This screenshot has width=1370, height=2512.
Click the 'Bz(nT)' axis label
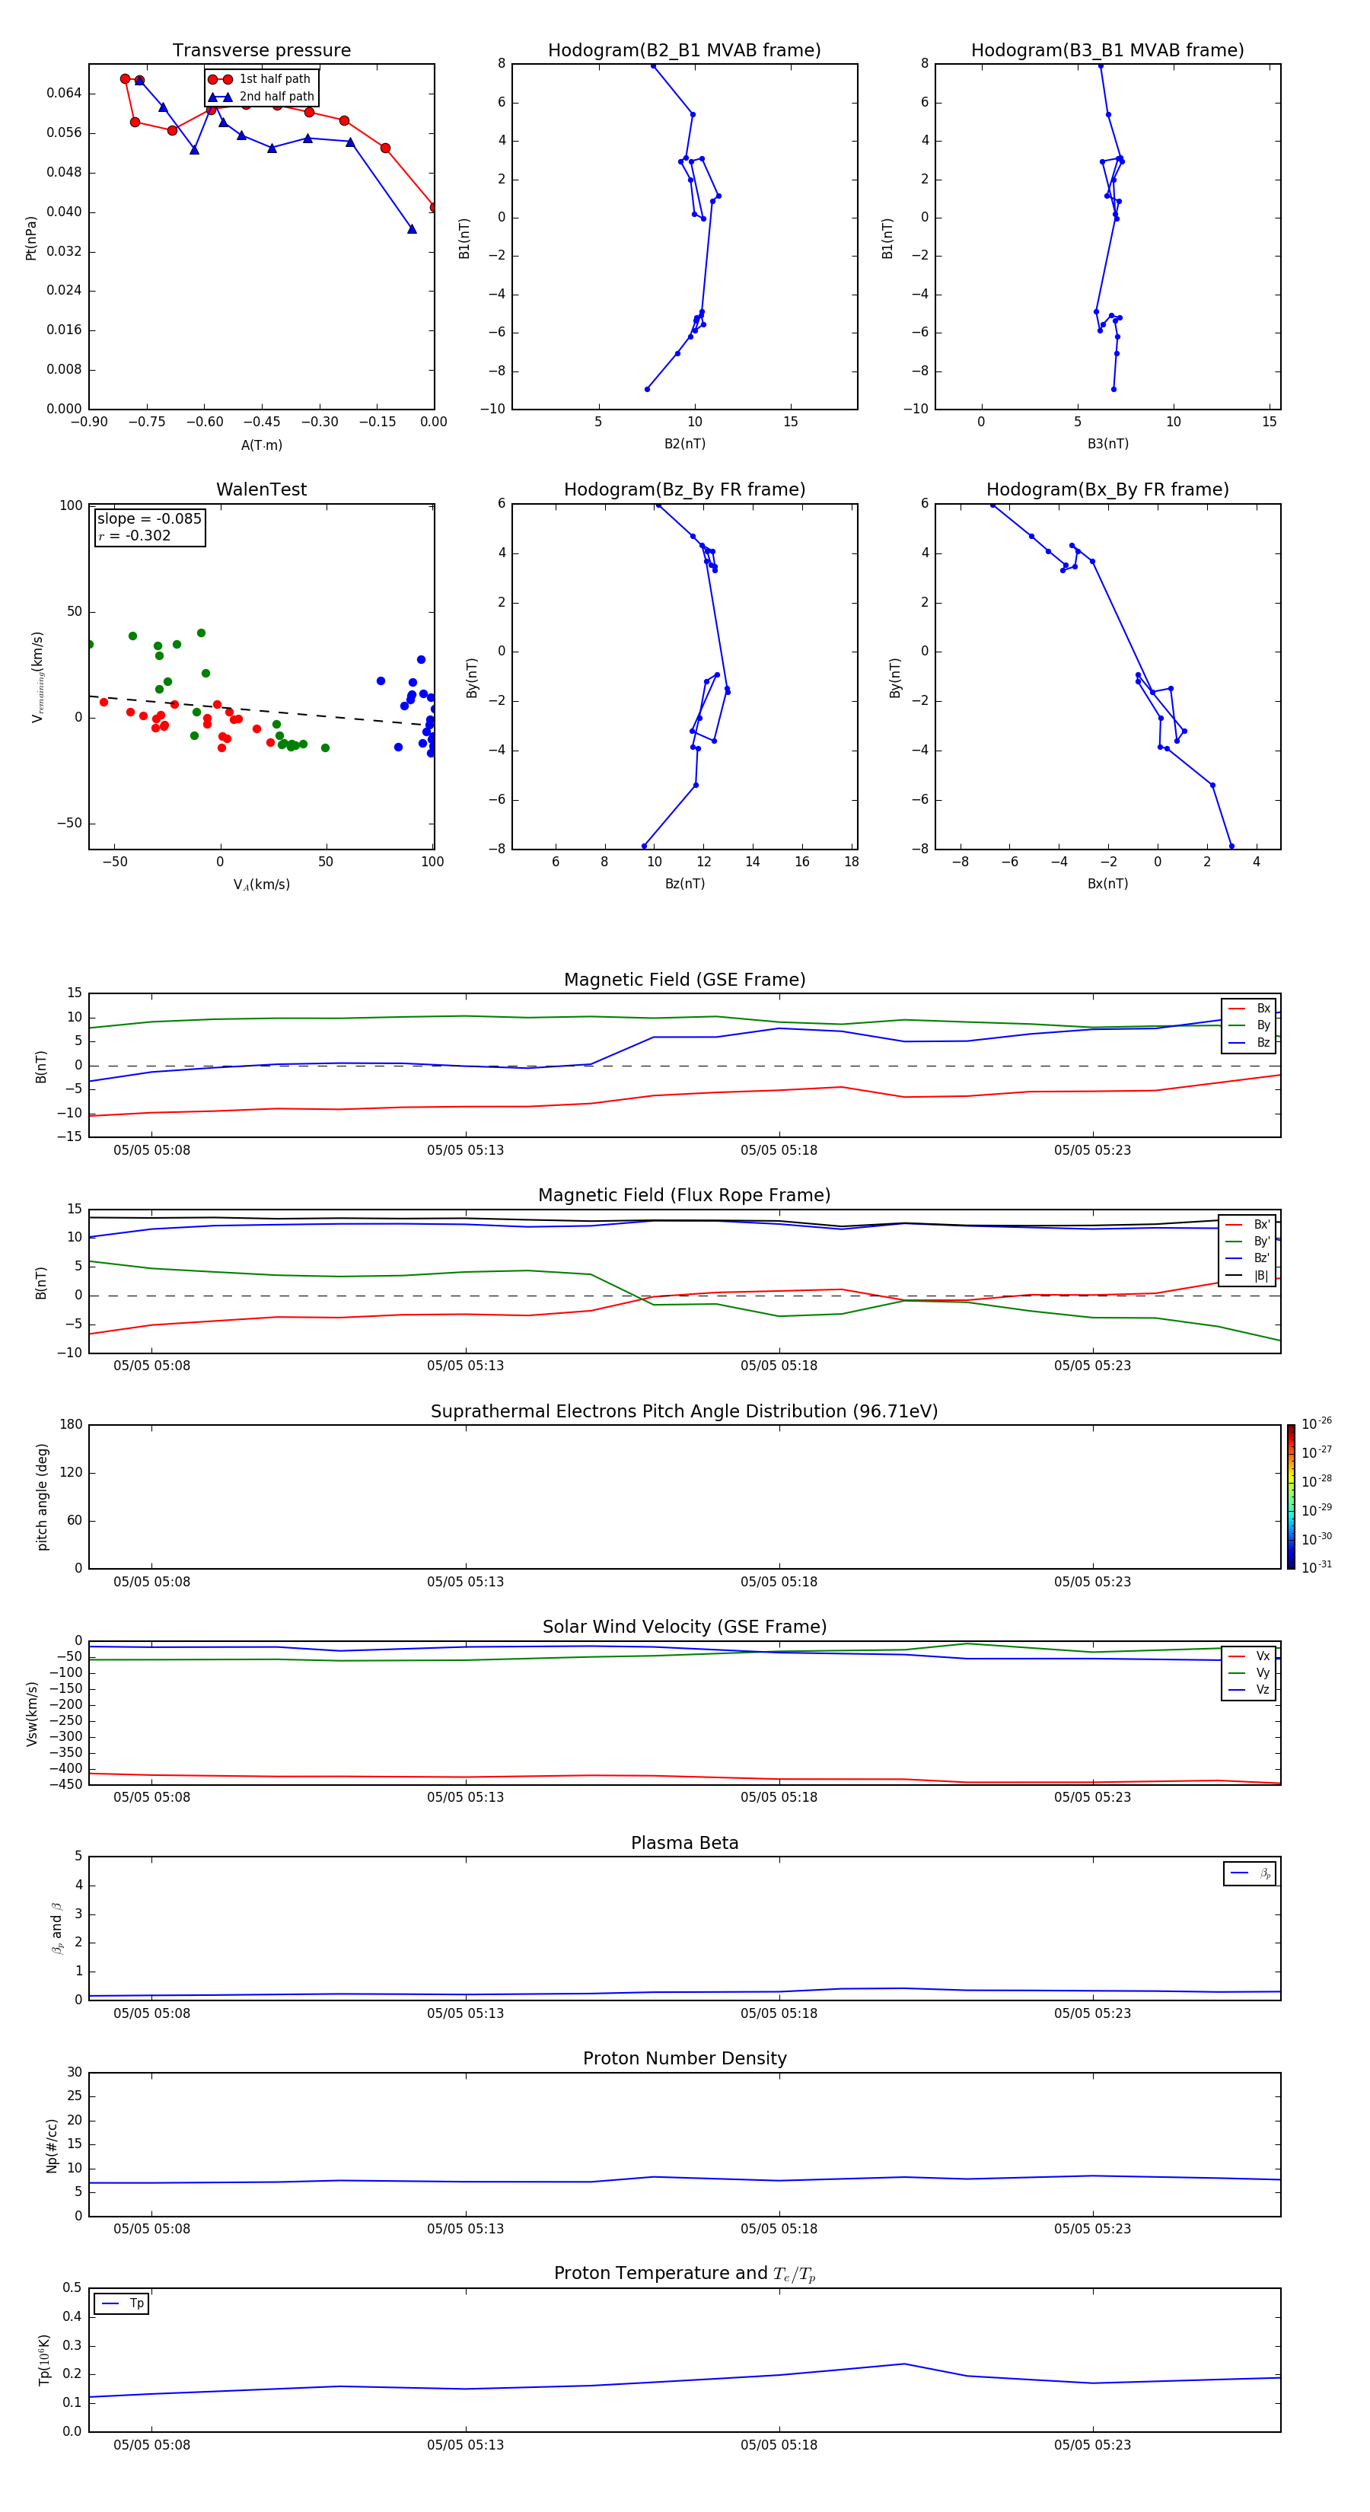[x=684, y=884]
